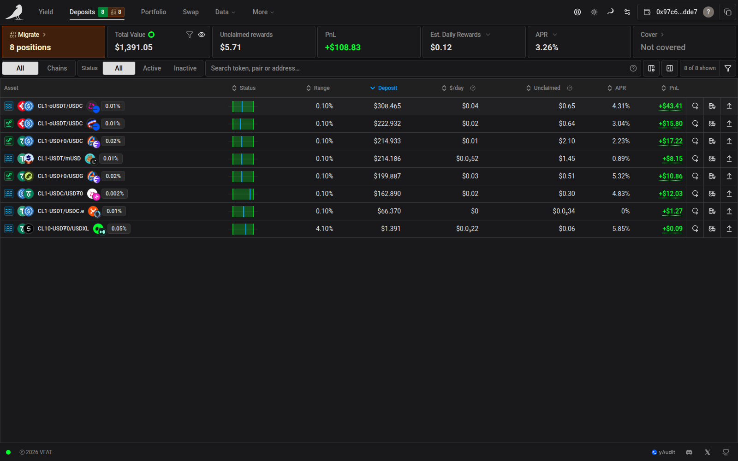This screenshot has height=461, width=738.
Task: Click farm type icon on $222.932 row
Action: tap(9, 124)
